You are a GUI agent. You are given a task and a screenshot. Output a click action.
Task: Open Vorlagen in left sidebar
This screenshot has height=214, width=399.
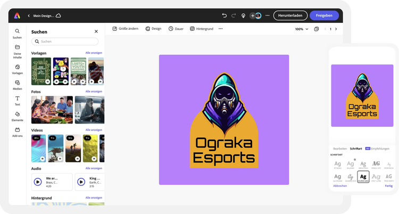click(x=18, y=69)
